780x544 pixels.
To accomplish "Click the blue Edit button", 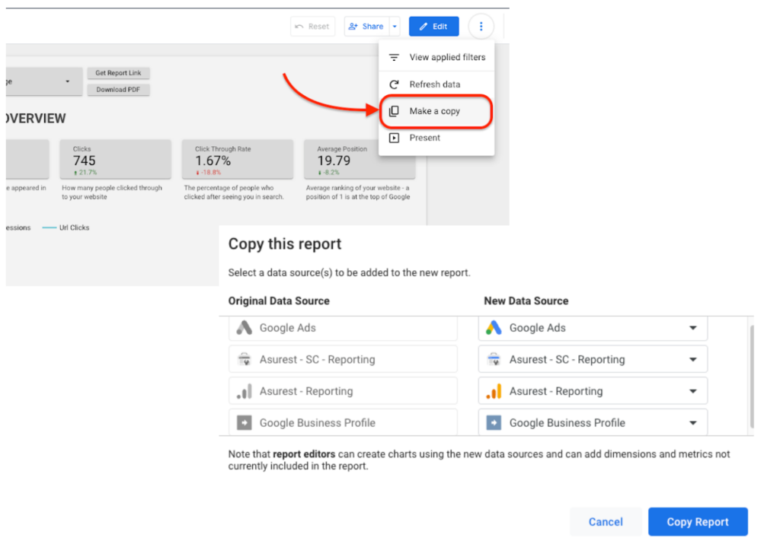I will (x=433, y=27).
